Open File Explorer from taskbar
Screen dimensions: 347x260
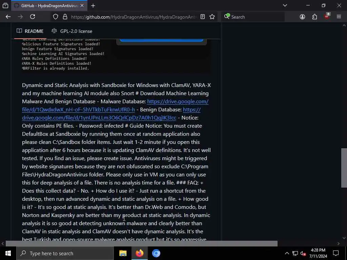(x=123, y=253)
